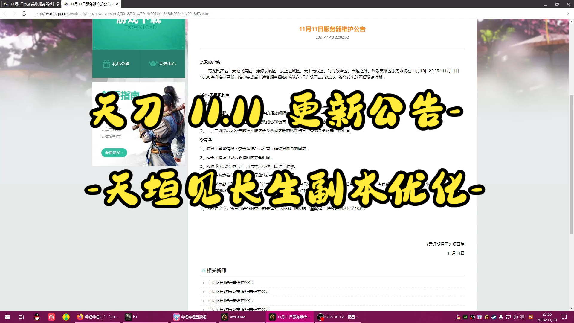The image size is (574, 323).
Task: Open 礼包兑换 gift exchange
Action: (x=116, y=64)
